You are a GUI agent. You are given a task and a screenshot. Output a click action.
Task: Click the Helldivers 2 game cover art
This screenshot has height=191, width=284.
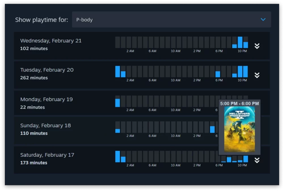[240, 129]
